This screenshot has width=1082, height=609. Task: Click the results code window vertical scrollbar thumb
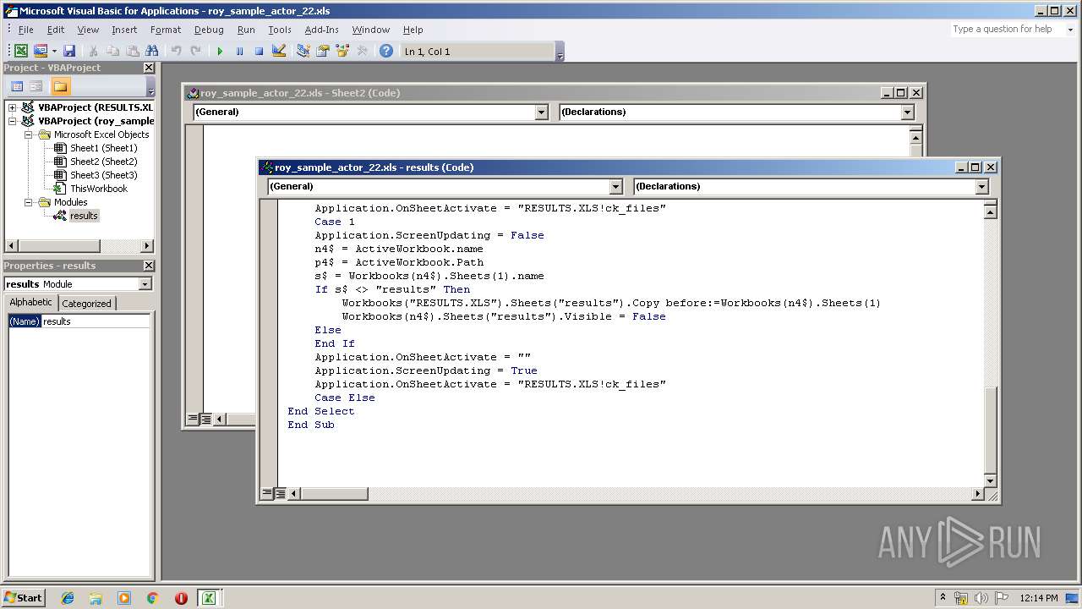(x=991, y=430)
